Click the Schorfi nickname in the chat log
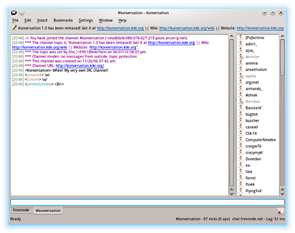 (33, 79)
